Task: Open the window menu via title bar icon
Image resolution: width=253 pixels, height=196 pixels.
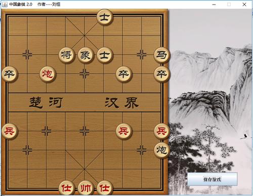Action: pos(5,5)
